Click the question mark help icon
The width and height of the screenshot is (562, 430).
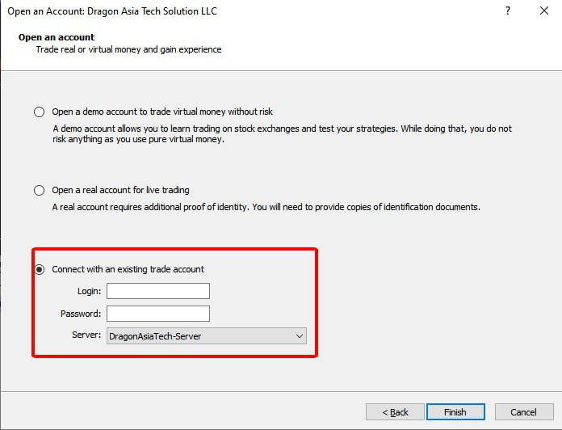pos(508,11)
